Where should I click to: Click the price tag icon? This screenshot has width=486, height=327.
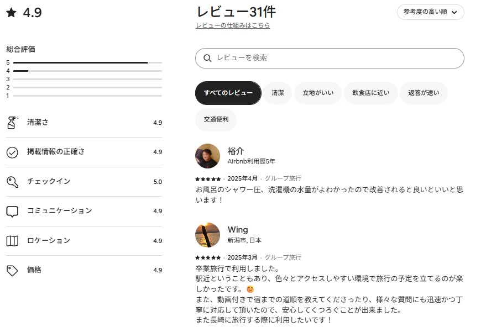tap(12, 270)
